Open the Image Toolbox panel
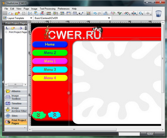167x138 pixels. click(x=16, y=97)
